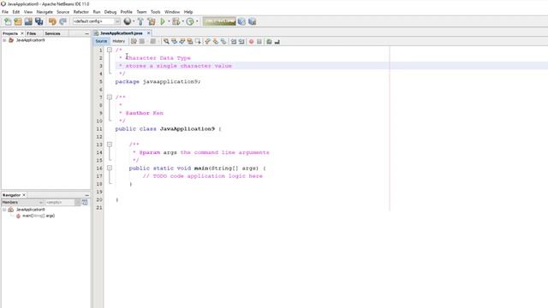Collapse the main method fold at line 16
The width and height of the screenshot is (548, 308).
pyautogui.click(x=110, y=168)
